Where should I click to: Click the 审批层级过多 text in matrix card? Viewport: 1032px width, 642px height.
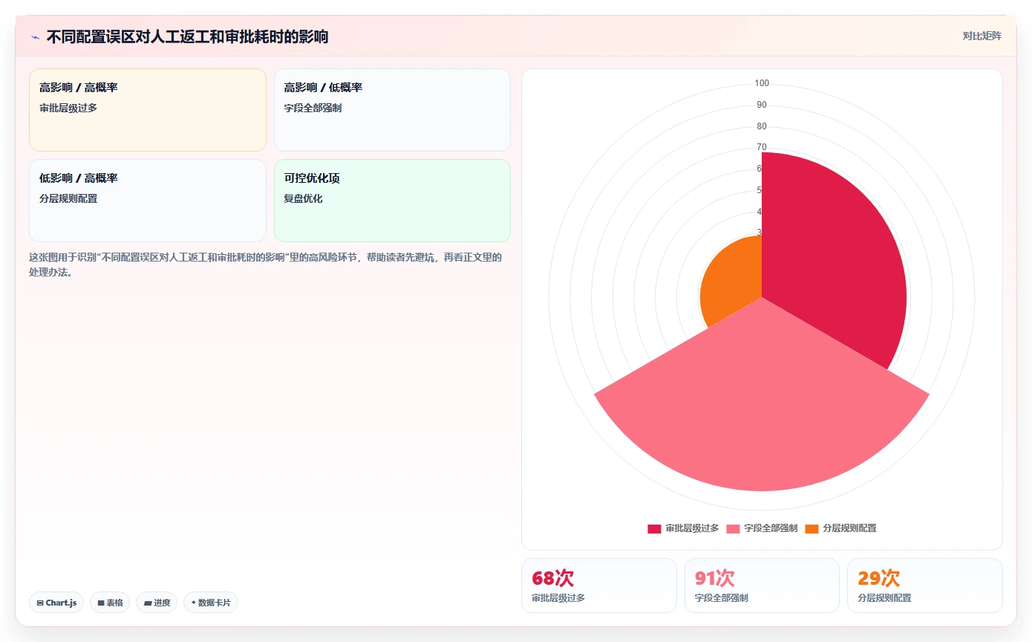coord(68,108)
